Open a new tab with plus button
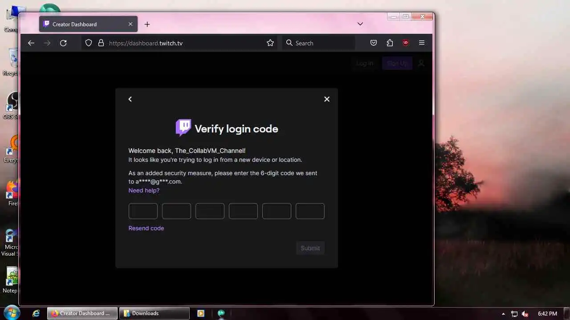The image size is (570, 320). point(147,24)
